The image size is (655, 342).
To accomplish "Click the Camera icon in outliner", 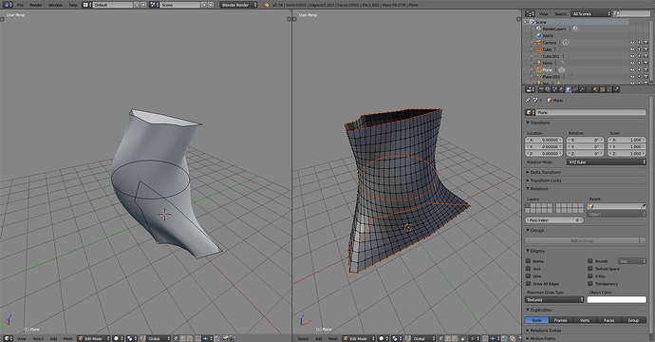I will tap(539, 43).
